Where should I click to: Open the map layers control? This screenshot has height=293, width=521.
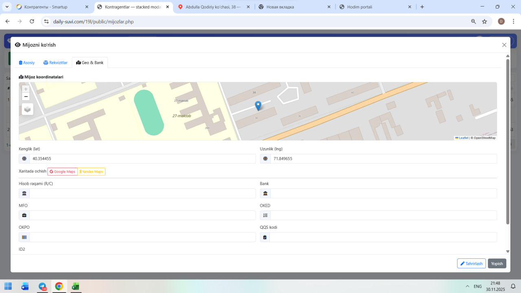[27, 109]
